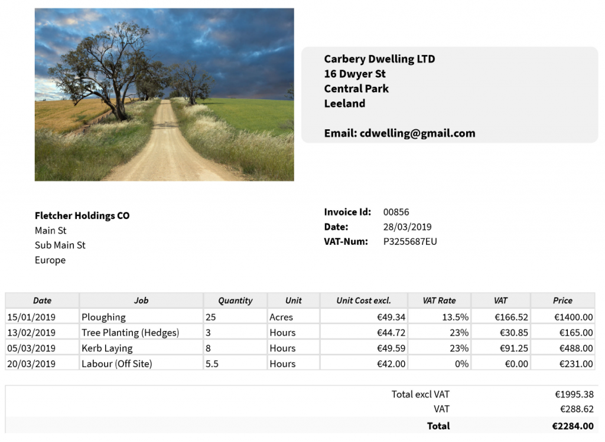Screen dimensions: 605x442
Task: Click the Unit Cost excl. column header
Action: click(363, 300)
